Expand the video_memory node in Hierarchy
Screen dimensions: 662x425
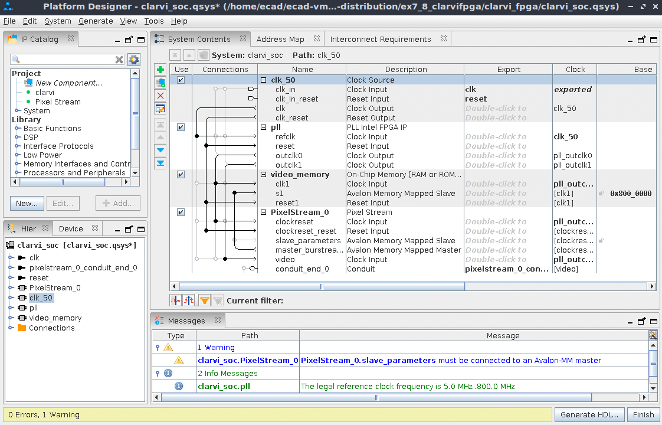[x=11, y=318]
